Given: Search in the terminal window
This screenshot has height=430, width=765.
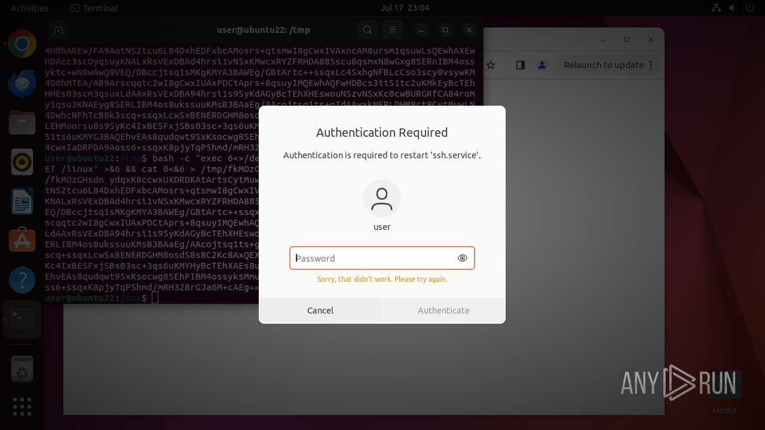Looking at the screenshot, I should (368, 30).
